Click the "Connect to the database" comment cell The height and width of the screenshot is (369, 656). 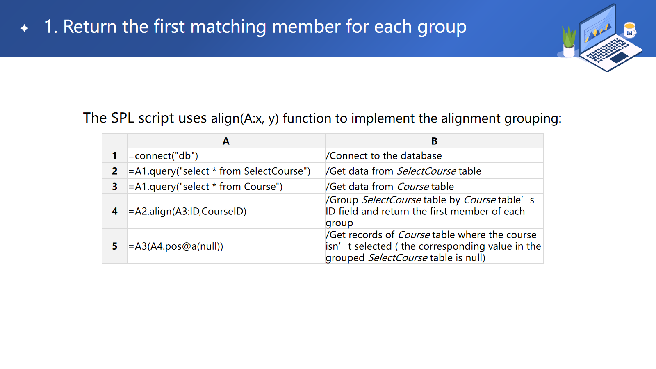click(434, 156)
